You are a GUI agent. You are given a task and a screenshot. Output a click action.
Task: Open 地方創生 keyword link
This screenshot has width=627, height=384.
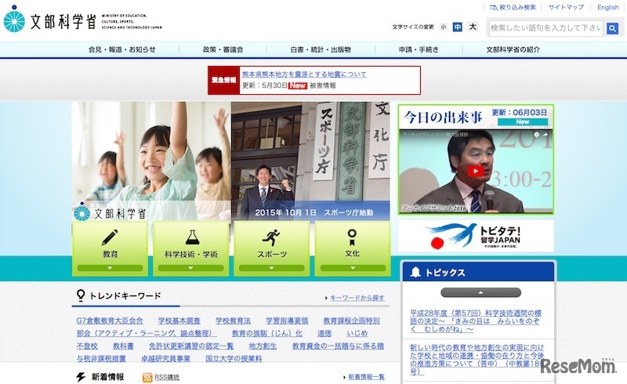point(263,346)
